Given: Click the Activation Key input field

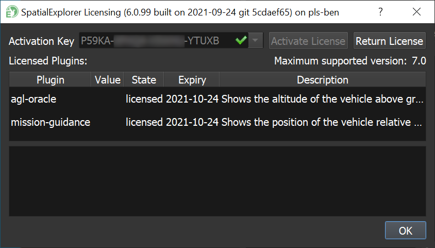Looking at the screenshot, I should (x=155, y=41).
